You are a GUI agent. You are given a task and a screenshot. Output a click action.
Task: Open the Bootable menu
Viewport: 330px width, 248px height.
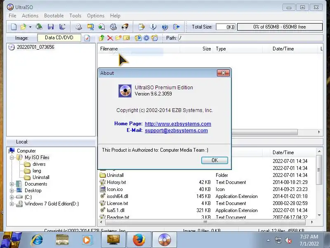coord(54,16)
